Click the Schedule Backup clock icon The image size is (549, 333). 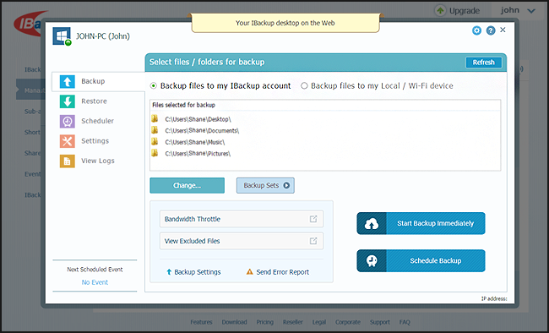point(372,261)
